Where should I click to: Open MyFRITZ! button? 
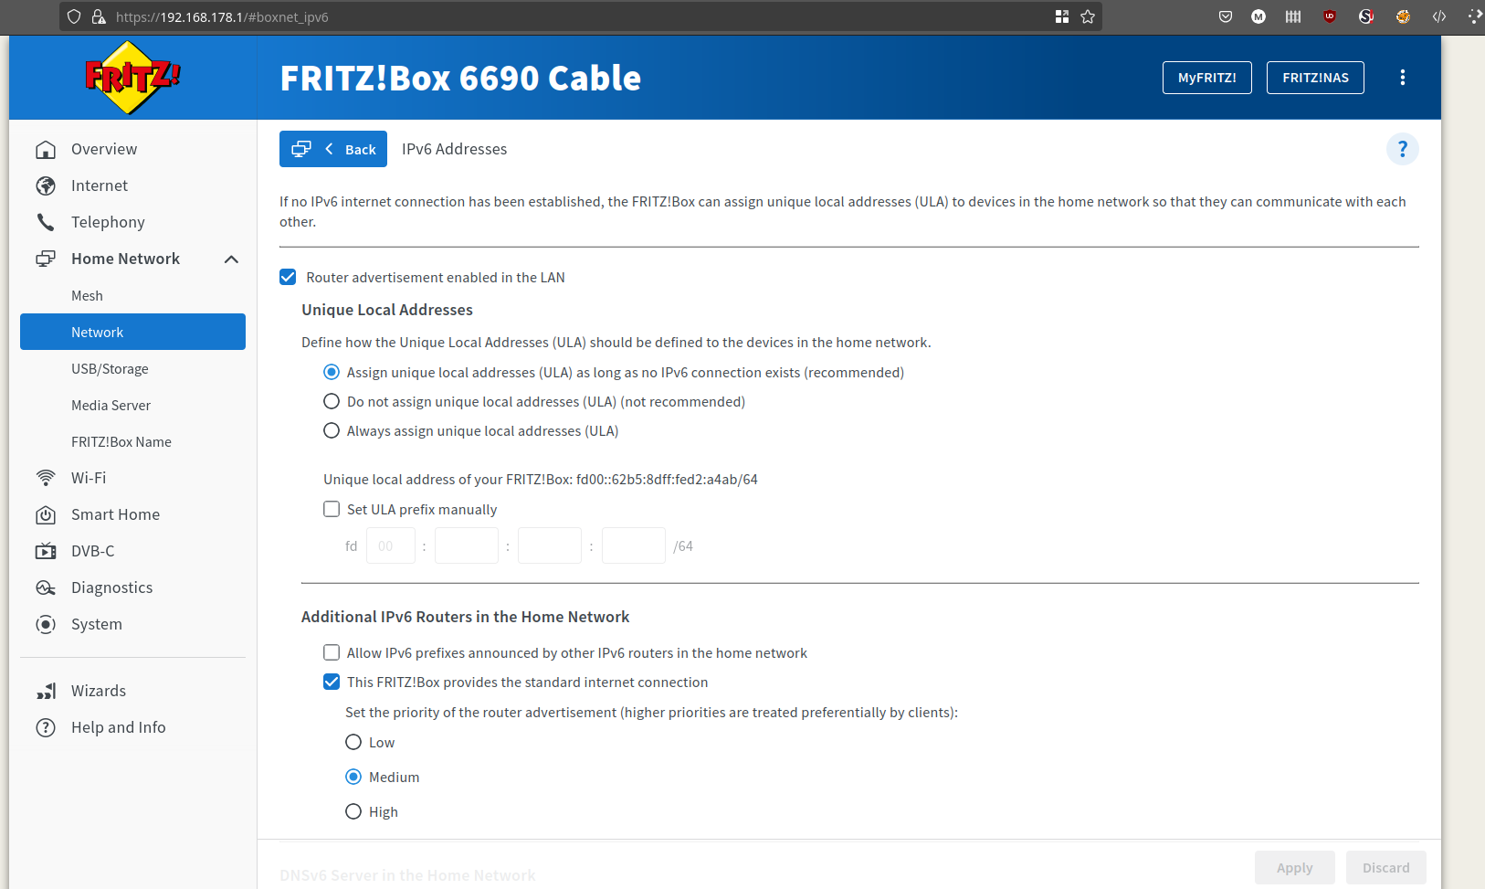1207,78
